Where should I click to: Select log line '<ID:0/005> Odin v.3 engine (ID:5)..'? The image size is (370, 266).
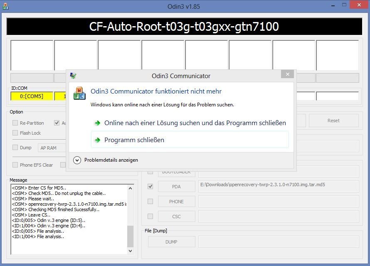[x=49, y=220]
